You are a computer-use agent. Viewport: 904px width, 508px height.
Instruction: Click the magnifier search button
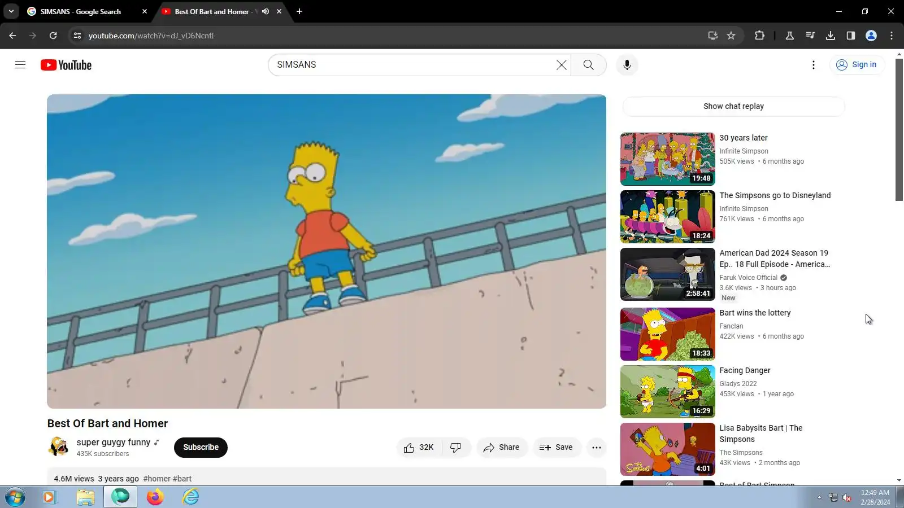pyautogui.click(x=588, y=65)
